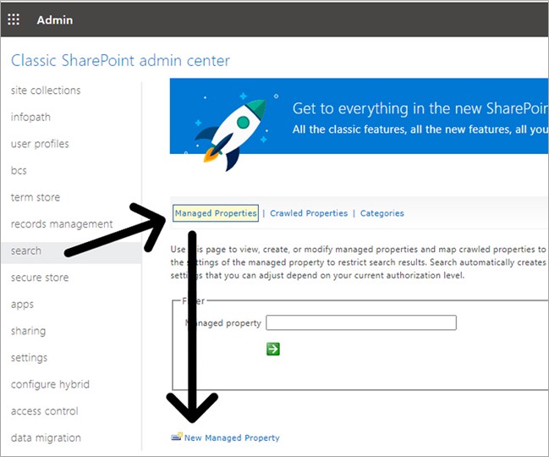The height and width of the screenshot is (457, 549).
Task: Click the New Managed Property icon
Action: [176, 438]
